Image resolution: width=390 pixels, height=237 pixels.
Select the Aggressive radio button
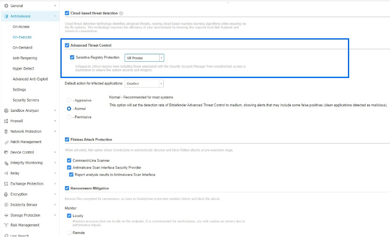(69, 100)
